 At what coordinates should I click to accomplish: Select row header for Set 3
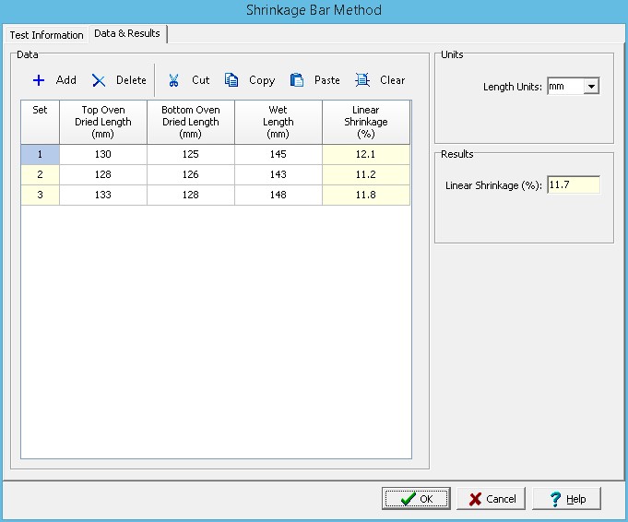coord(40,195)
